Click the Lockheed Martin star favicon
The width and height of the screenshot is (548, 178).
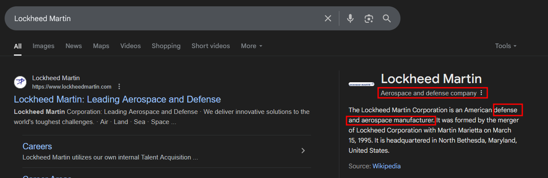tap(20, 82)
